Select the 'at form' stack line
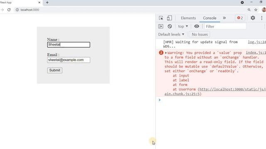This screenshot has width=266, height=149. pyautogui.click(x=180, y=84)
